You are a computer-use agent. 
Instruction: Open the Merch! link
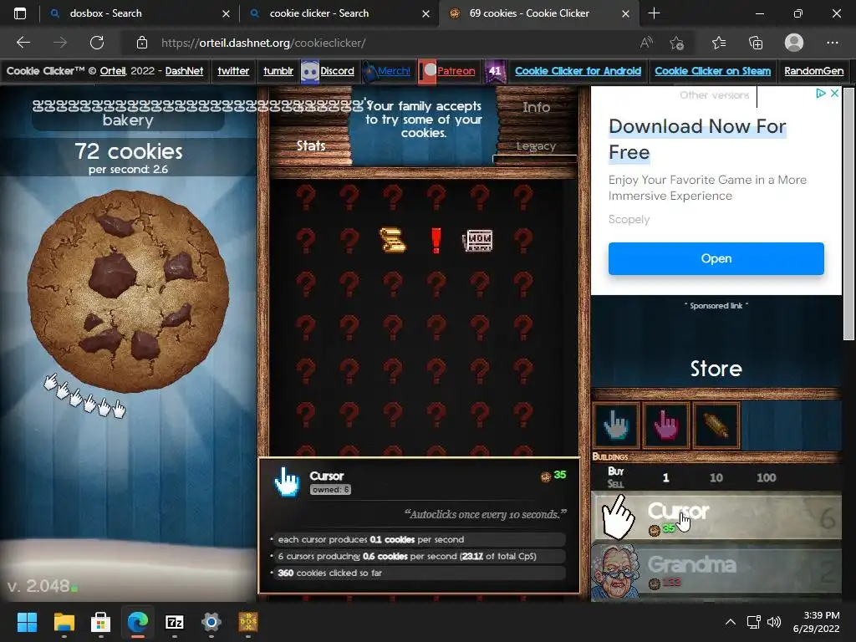[x=394, y=71]
